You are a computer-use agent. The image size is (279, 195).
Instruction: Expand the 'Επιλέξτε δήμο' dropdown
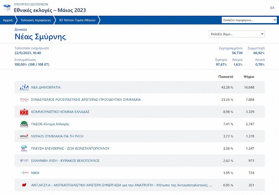pos(236,34)
